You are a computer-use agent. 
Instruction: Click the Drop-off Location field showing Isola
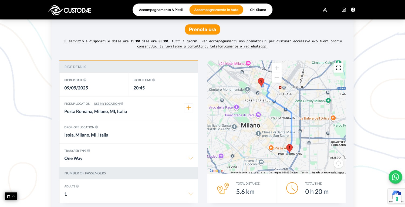86,135
